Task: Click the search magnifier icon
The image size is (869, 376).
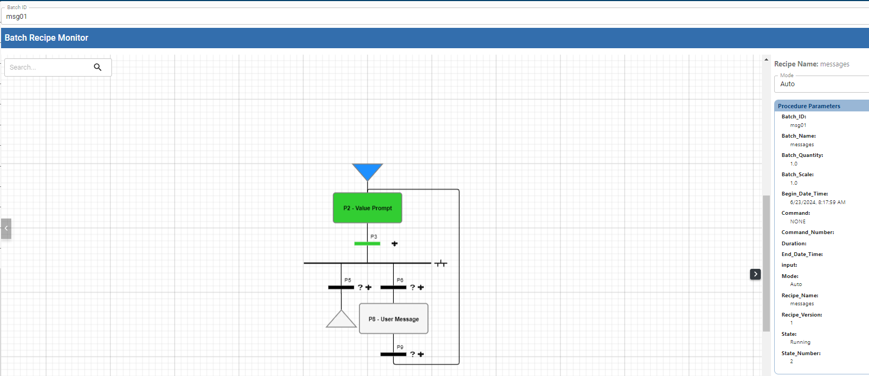Action: pos(98,67)
